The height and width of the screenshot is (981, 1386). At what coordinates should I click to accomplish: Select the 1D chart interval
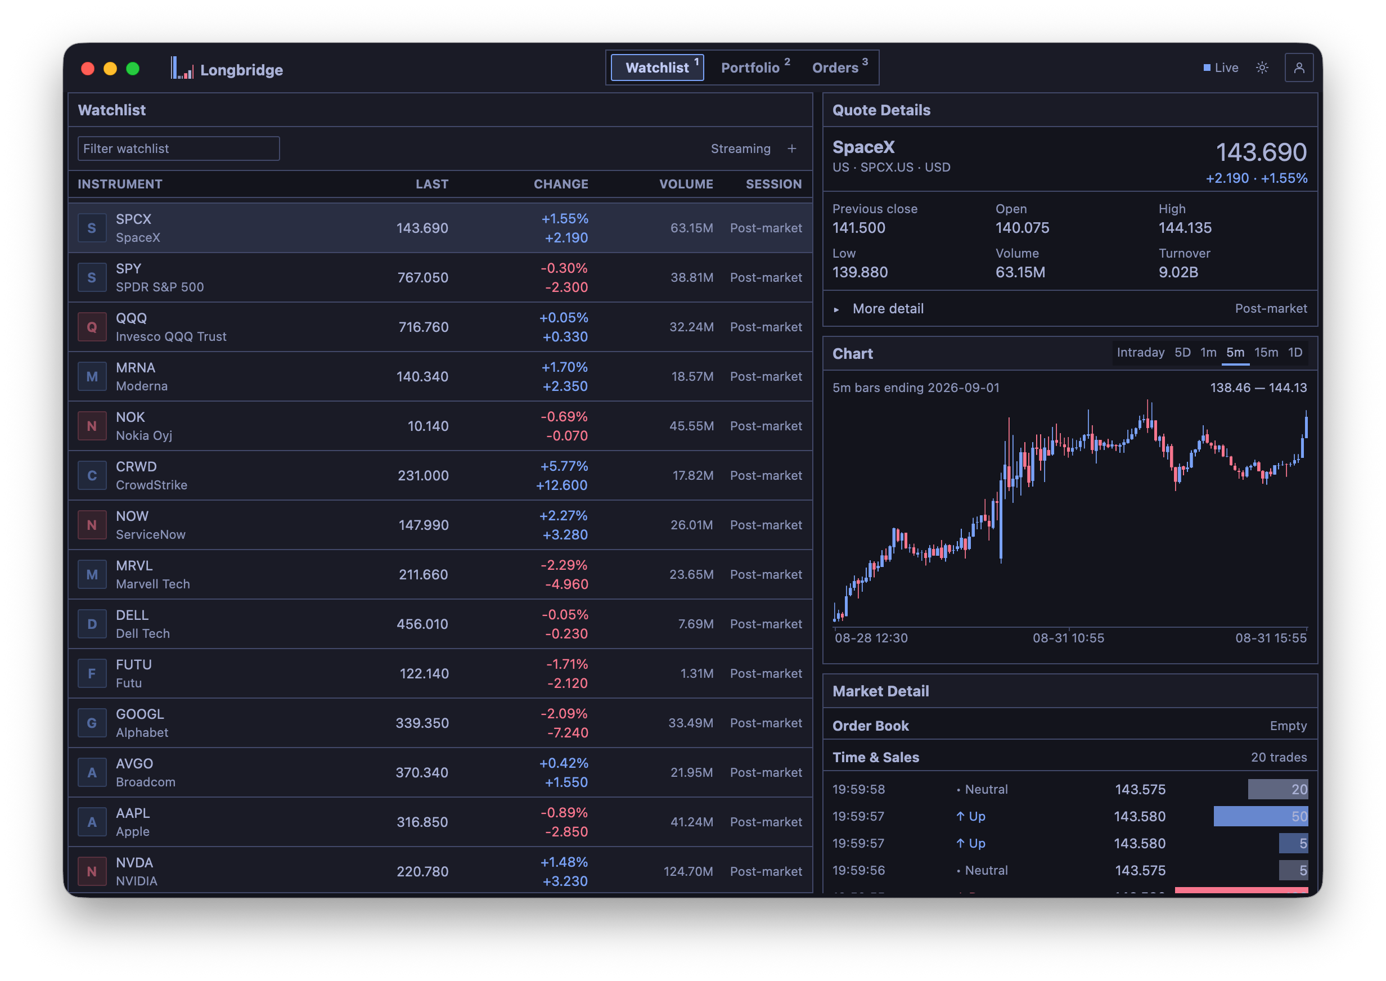point(1294,352)
